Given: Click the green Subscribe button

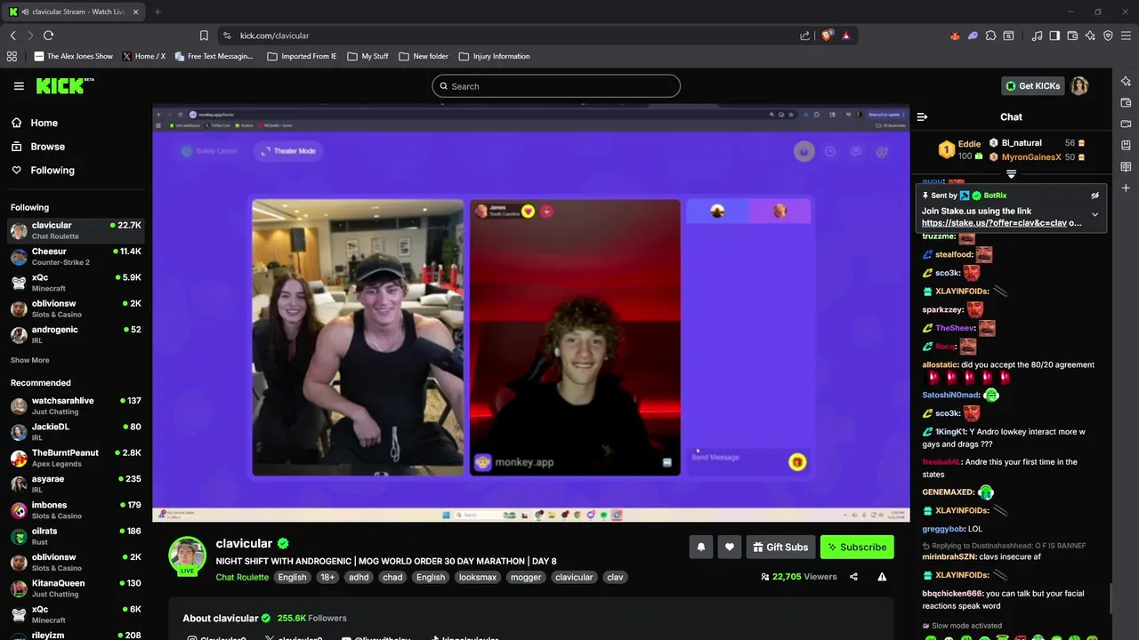Looking at the screenshot, I should pyautogui.click(x=857, y=548).
